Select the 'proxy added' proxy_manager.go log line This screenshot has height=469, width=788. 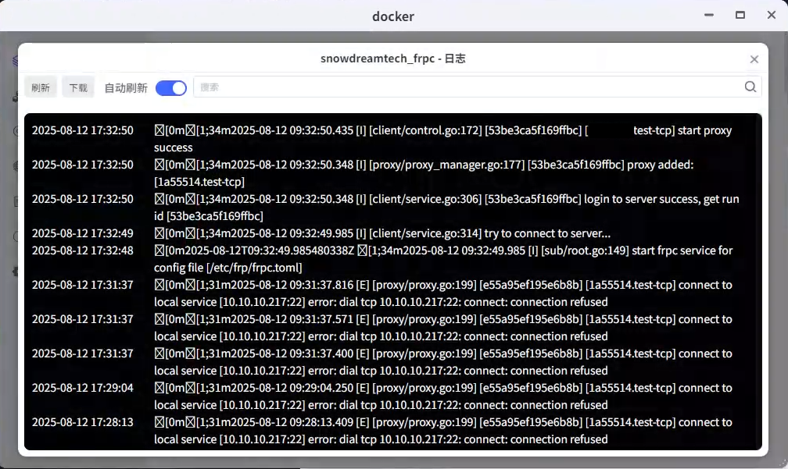[423, 172]
